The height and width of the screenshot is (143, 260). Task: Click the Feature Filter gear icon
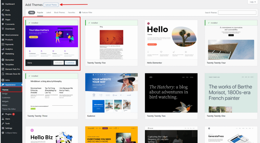point(80,13)
